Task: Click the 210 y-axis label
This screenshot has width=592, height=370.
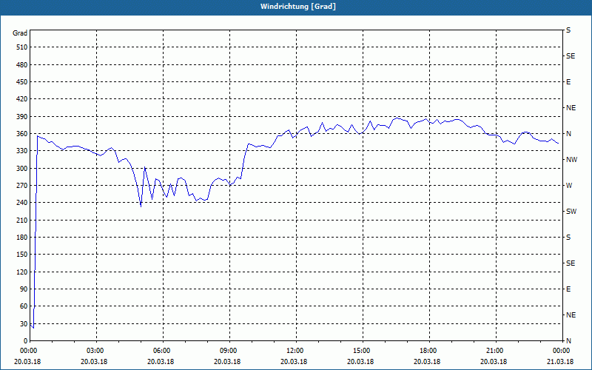Action: (x=22, y=220)
